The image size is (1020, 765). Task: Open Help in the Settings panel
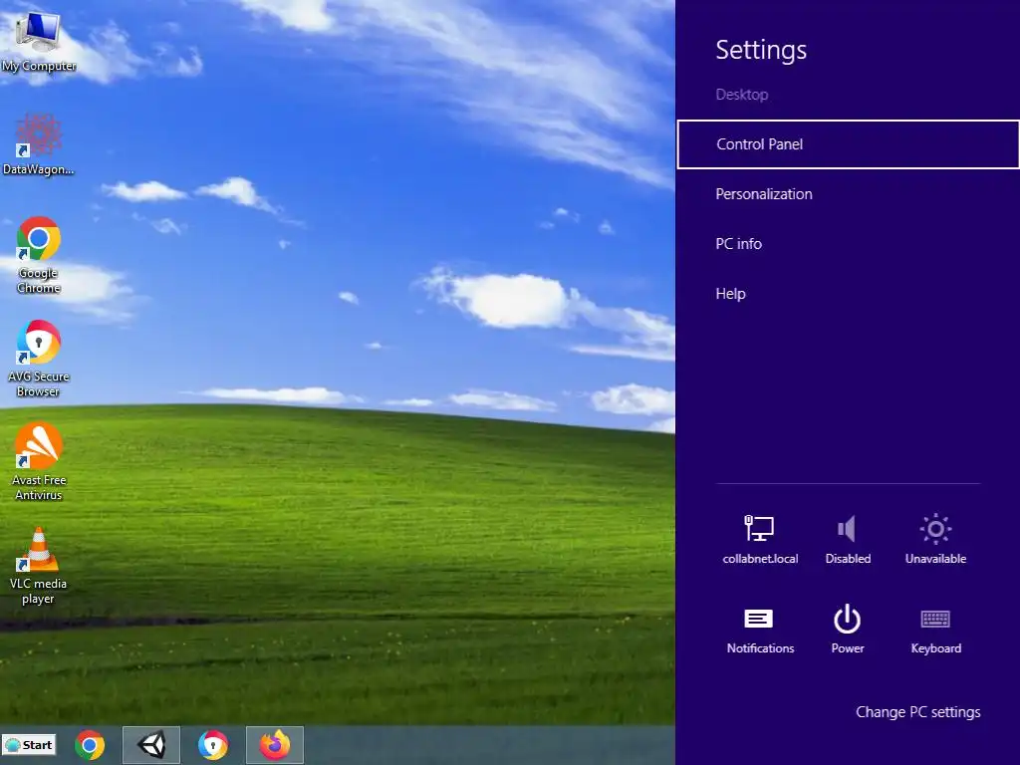[x=849, y=294]
